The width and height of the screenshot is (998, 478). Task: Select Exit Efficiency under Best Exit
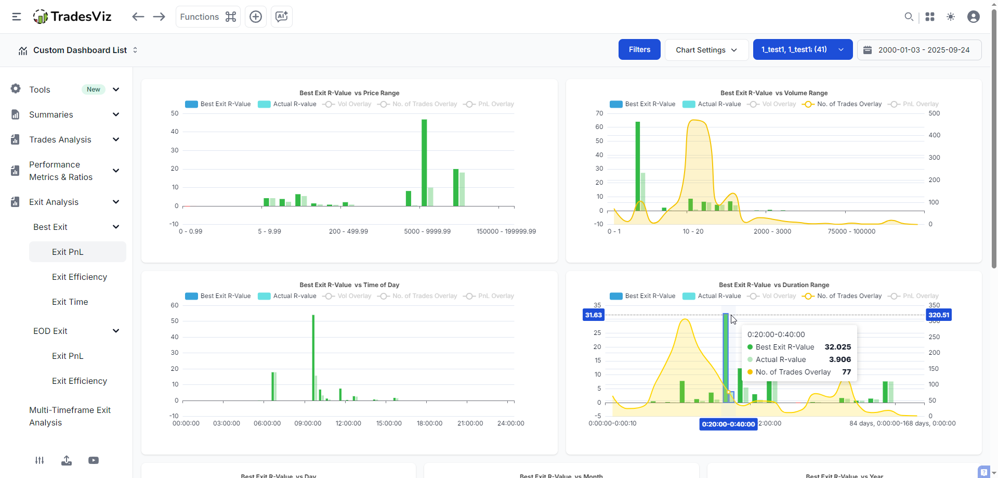(x=80, y=277)
